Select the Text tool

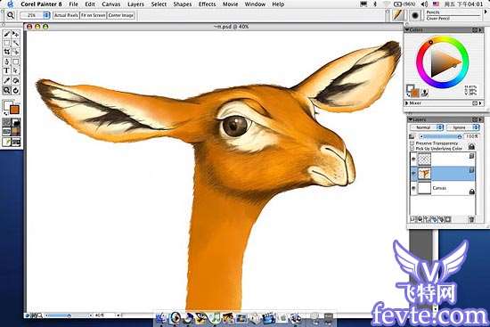pos(6,70)
